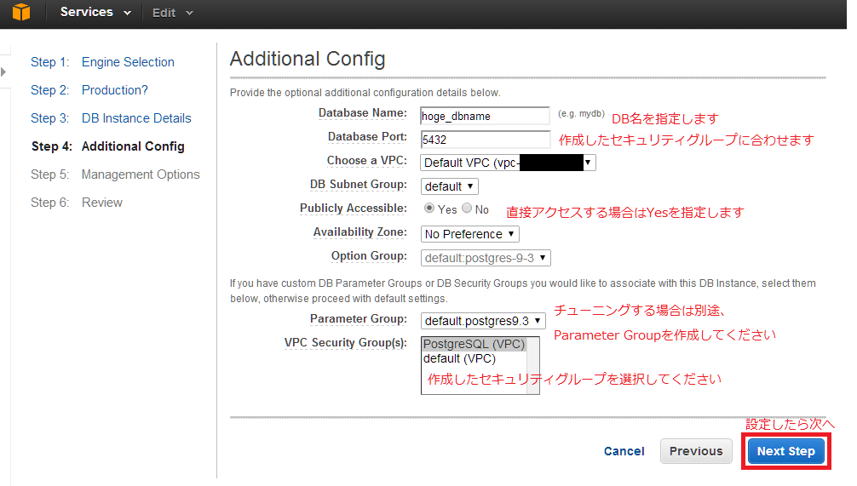Open the Choose a VPC dropdown
Image resolution: width=857 pixels, height=486 pixels.
[x=508, y=163]
